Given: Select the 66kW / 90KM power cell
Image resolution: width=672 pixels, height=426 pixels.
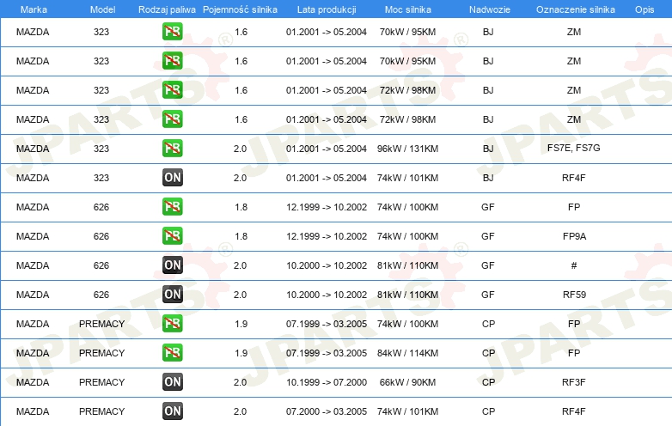Looking at the screenshot, I should click(x=407, y=382).
